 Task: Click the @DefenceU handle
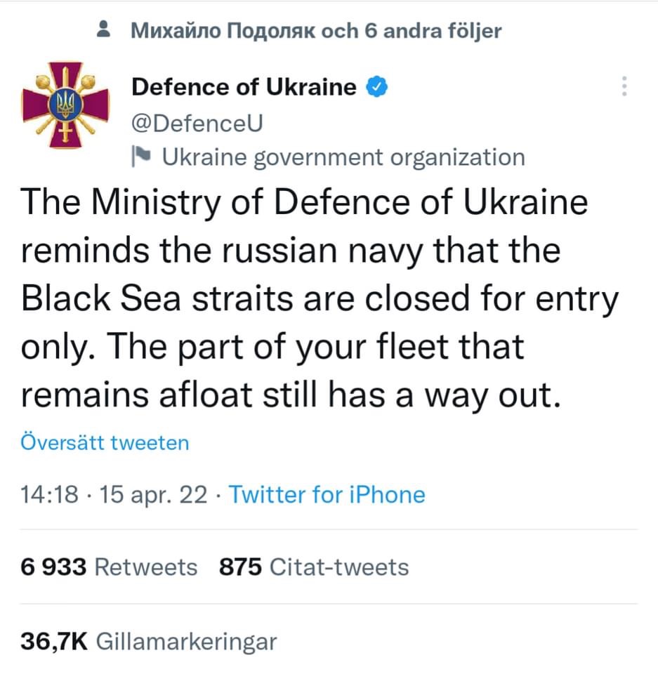click(x=197, y=124)
